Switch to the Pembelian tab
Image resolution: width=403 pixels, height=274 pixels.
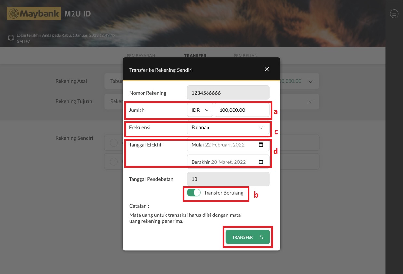click(x=245, y=56)
